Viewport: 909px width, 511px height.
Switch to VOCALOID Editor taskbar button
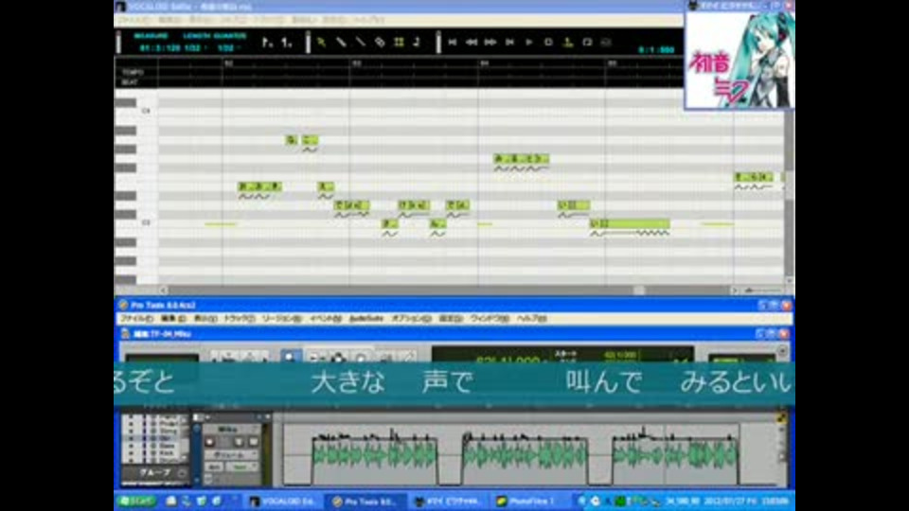(283, 502)
